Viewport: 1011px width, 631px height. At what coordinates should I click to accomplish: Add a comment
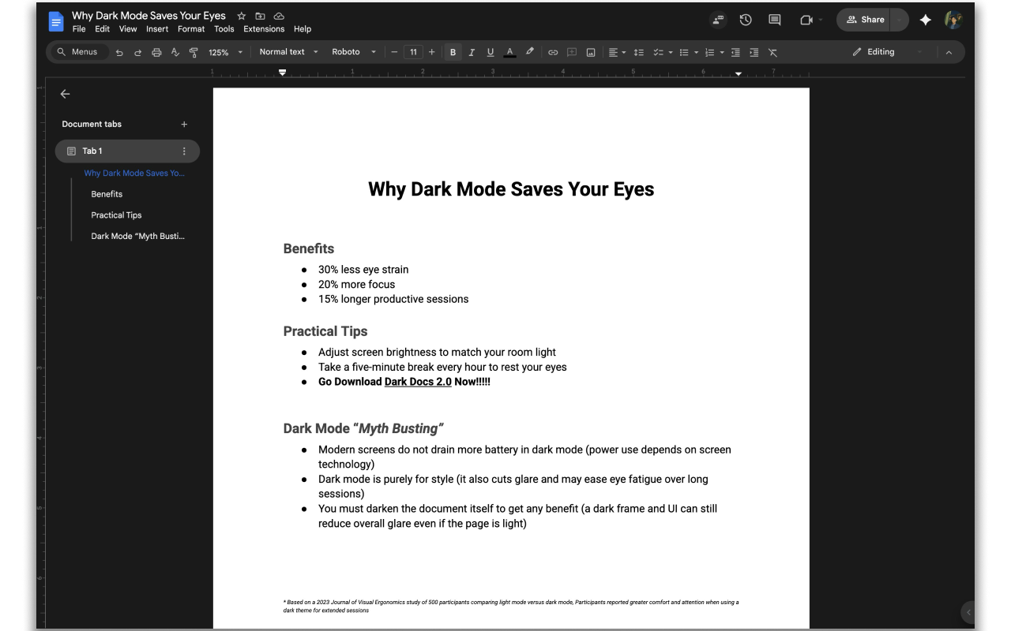(x=571, y=52)
